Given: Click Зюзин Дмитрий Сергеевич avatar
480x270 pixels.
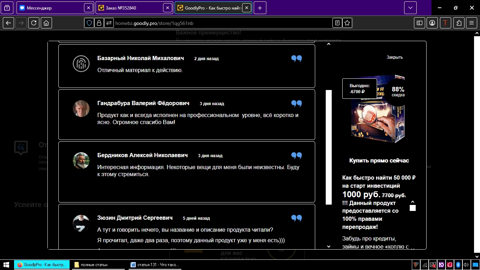Looking at the screenshot, I should coord(81,223).
